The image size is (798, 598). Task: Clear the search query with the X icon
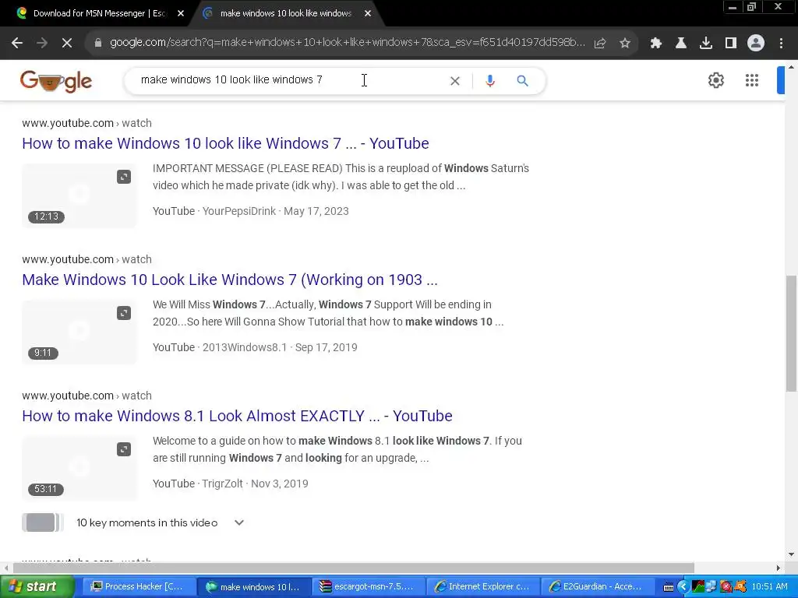pyautogui.click(x=455, y=81)
